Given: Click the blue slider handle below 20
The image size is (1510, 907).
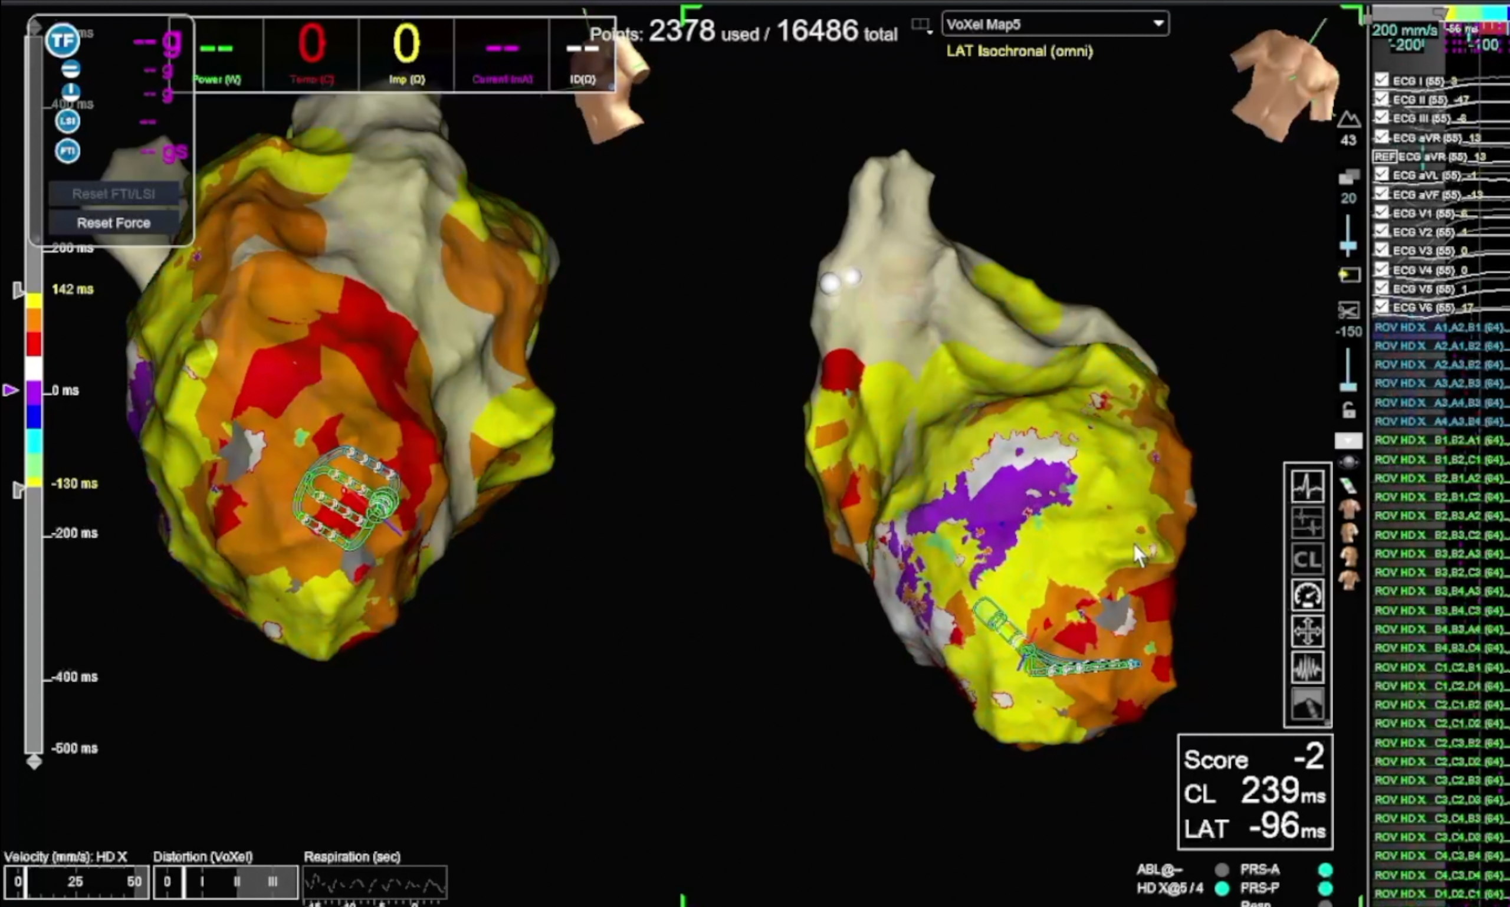Looking at the screenshot, I should click(x=1348, y=246).
